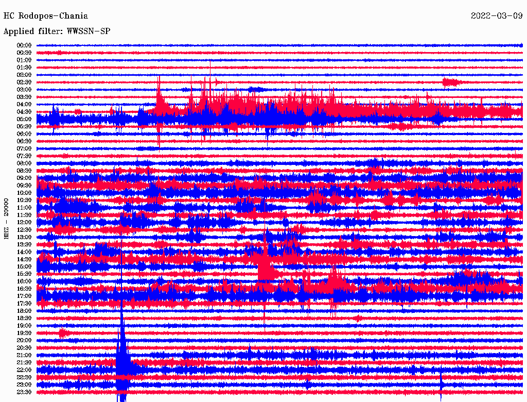Viewport: 527px width, 402px height.
Task: Select the 21:30 time label
Action: [24, 363]
